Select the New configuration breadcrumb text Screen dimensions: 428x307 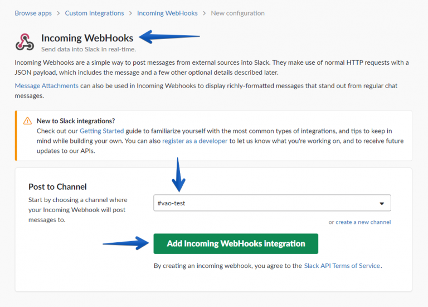[x=237, y=13]
